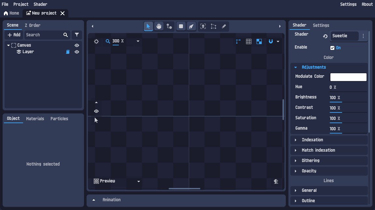Switch to the Materials tab
The image size is (375, 210).
35,119
